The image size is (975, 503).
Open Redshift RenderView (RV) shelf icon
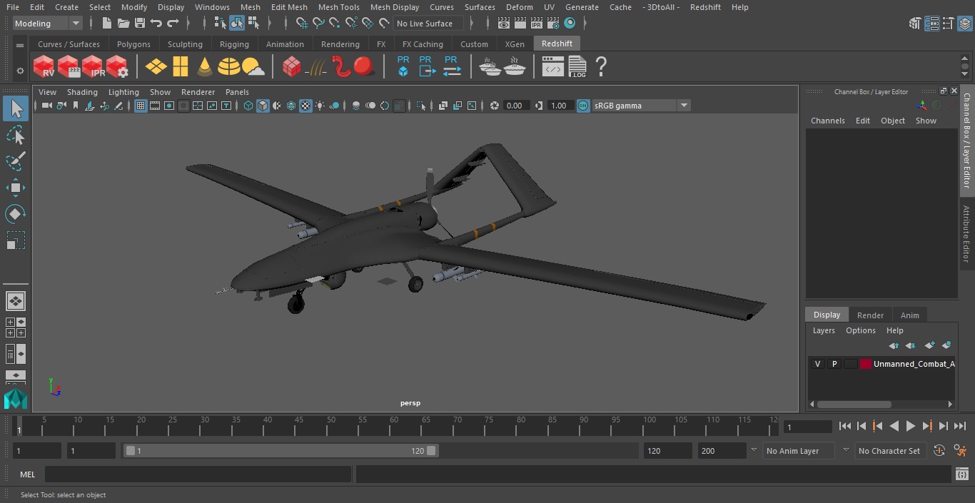44,67
